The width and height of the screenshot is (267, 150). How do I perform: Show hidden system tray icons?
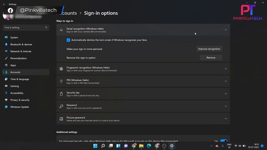point(212,146)
